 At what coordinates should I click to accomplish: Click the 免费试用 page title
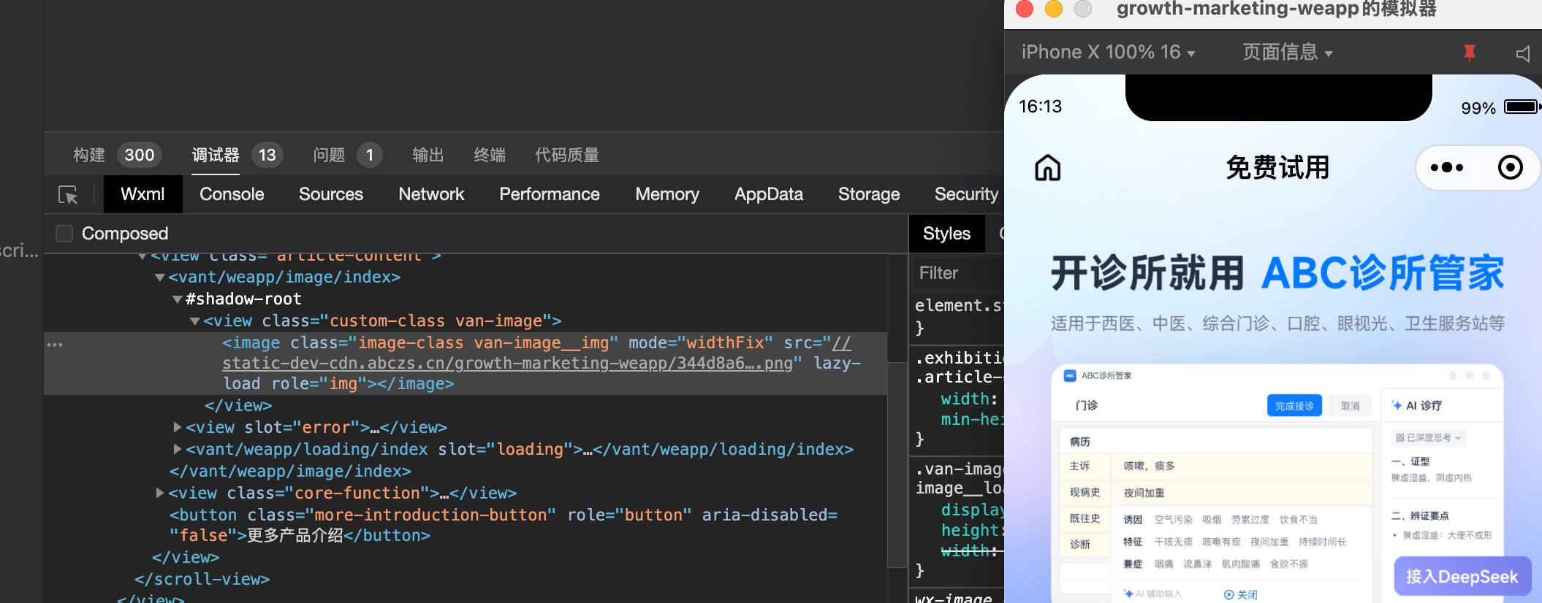click(1277, 168)
